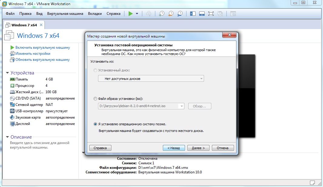This screenshot has width=323, height=187.
Task: Click the Unity mode toolbar icon
Action: coord(220,14)
